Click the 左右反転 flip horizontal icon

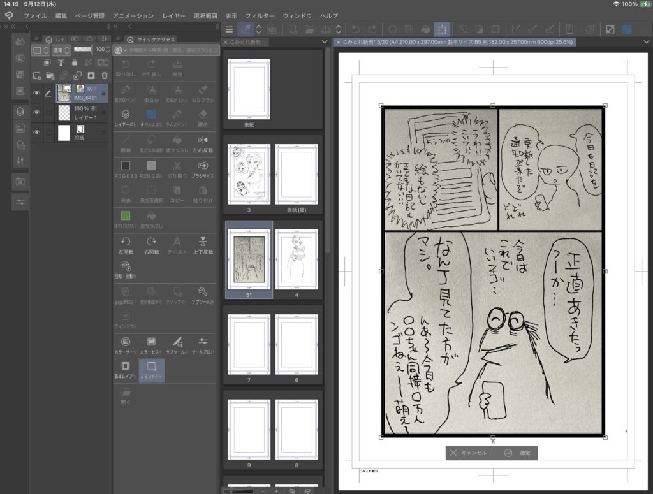203,140
